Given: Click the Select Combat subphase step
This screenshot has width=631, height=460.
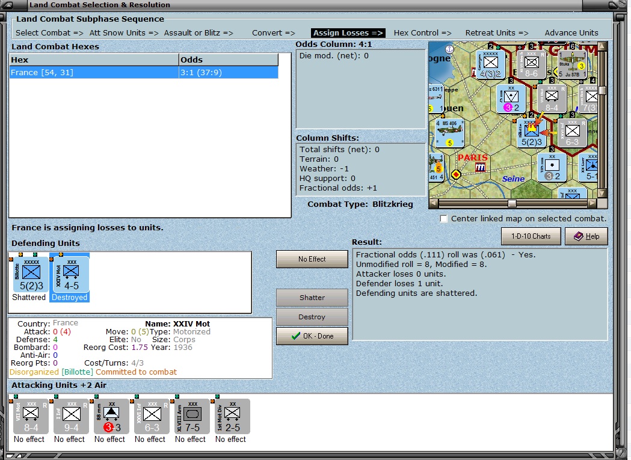Looking at the screenshot, I should coord(49,33).
